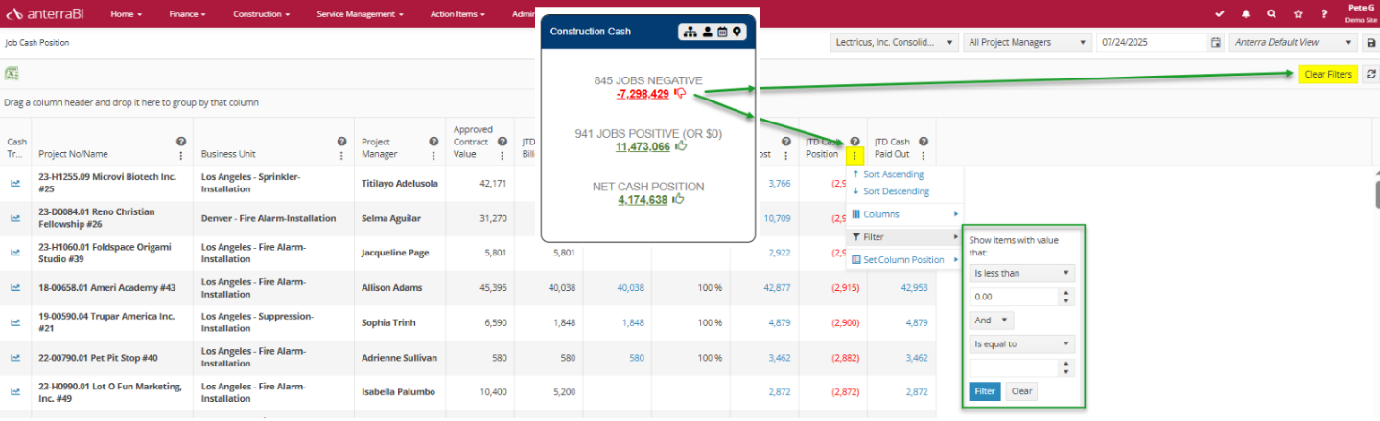This screenshot has height=421, width=1380.
Task: Open notifications bell
Action: click(x=1246, y=14)
